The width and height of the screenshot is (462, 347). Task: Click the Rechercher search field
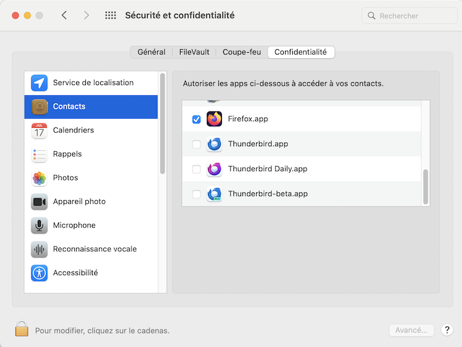[414, 16]
